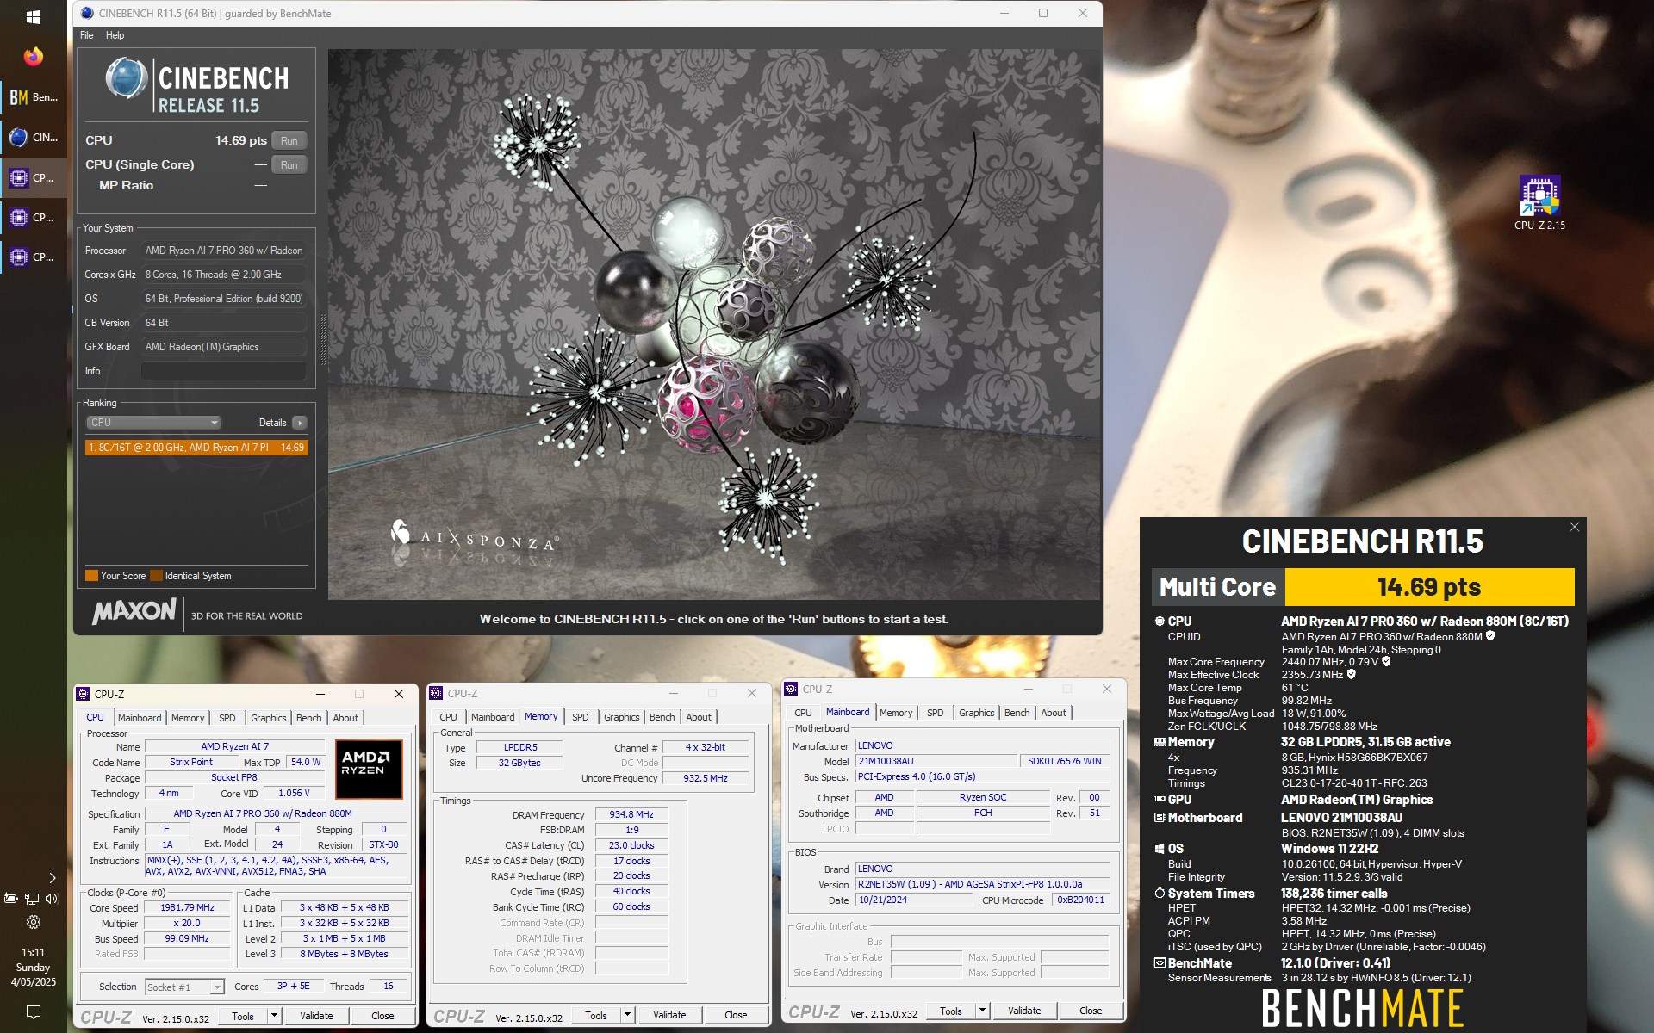Open the Ranking CPU dropdown
1654x1033 pixels.
coord(154,423)
